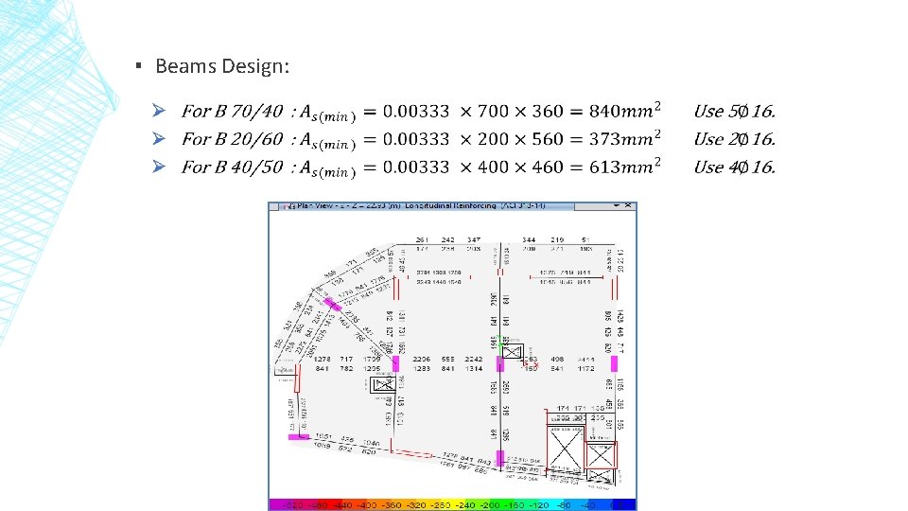908x511 pixels.
Task: Close the Plan View window
Action: click(x=628, y=205)
